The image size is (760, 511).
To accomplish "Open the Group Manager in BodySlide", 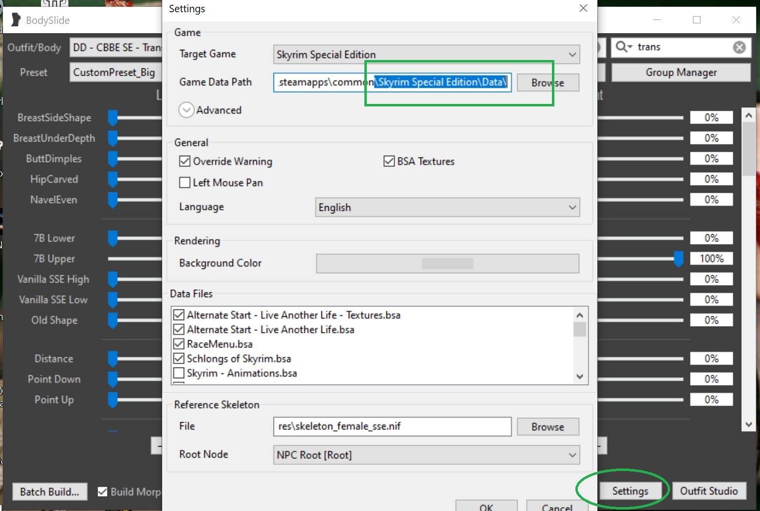I will (681, 72).
